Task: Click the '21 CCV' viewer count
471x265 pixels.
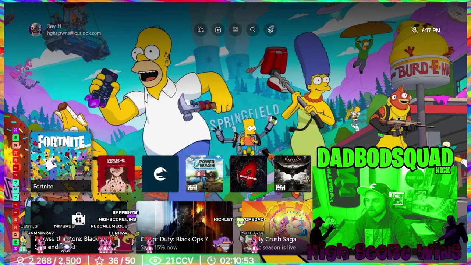Action: point(180,261)
